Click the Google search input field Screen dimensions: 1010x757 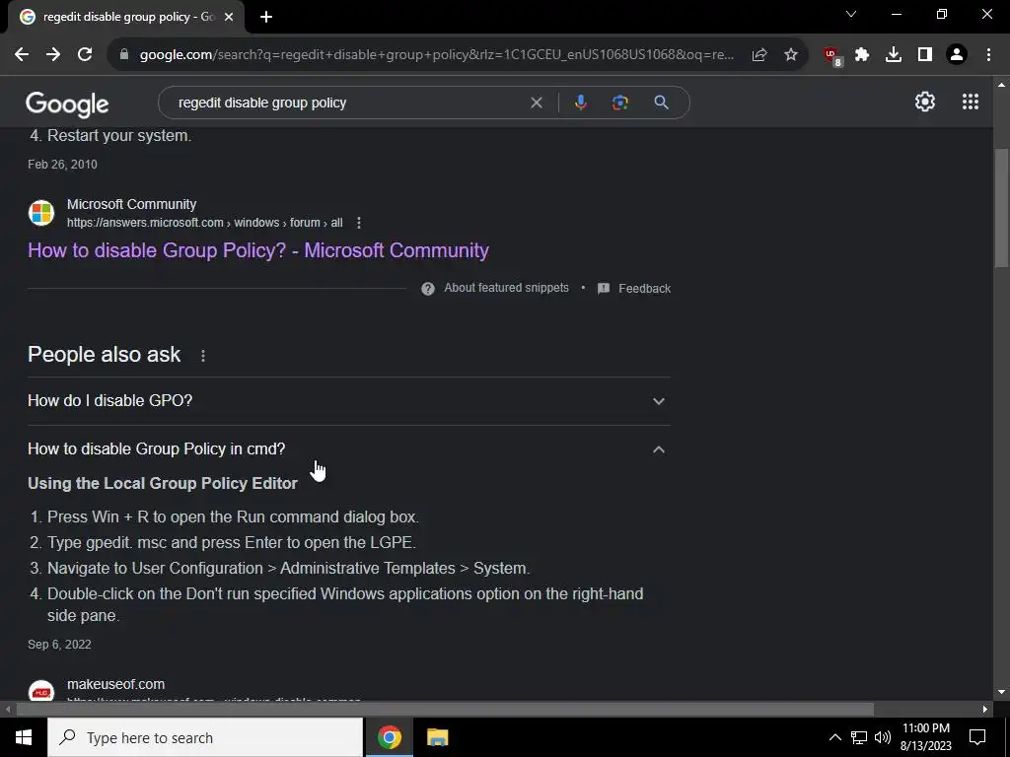click(x=348, y=103)
